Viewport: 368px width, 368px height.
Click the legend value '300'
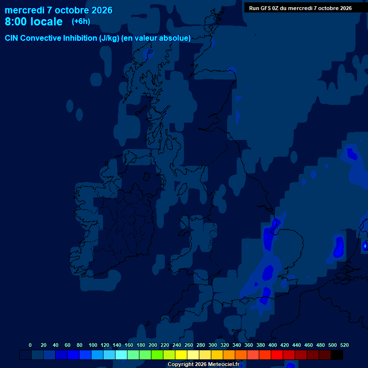(213, 345)
